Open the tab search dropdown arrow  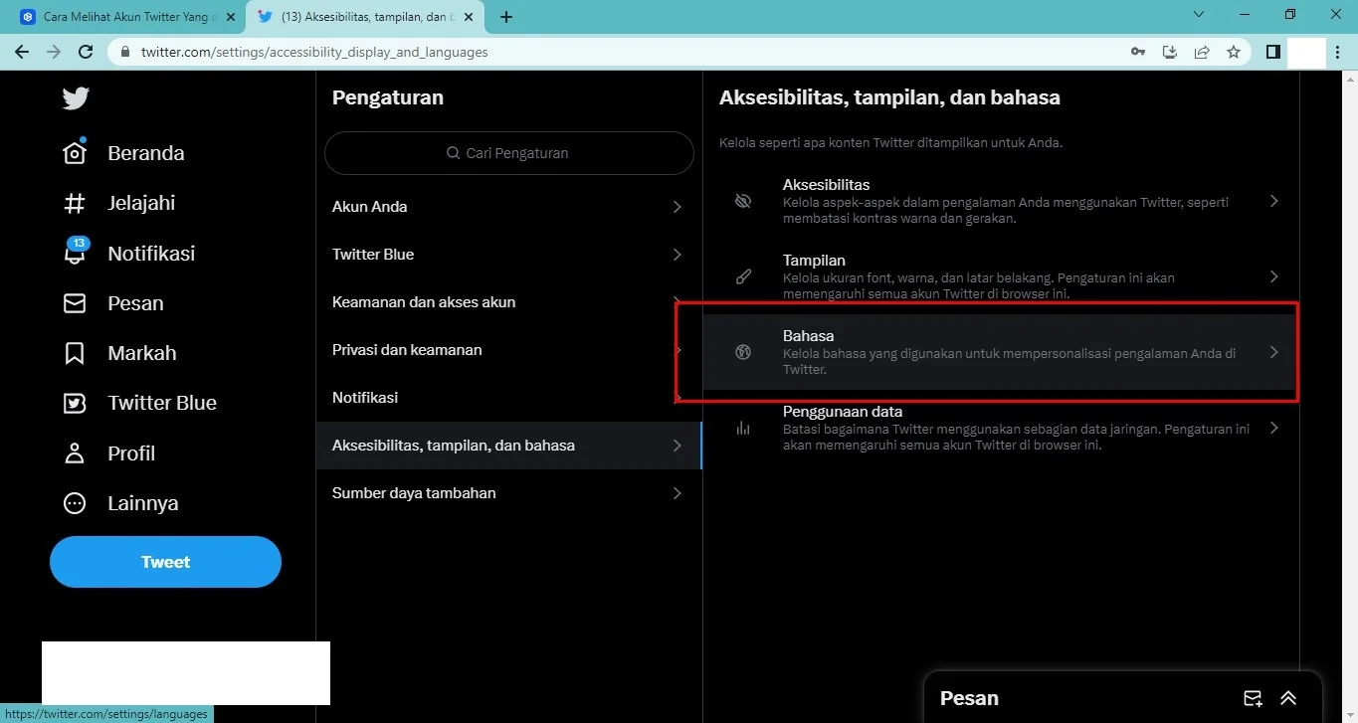1198,15
